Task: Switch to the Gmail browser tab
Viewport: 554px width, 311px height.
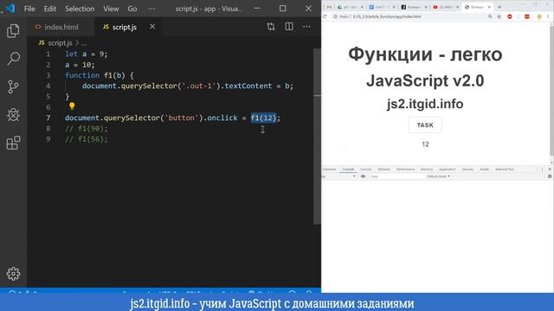Action: [x=329, y=7]
